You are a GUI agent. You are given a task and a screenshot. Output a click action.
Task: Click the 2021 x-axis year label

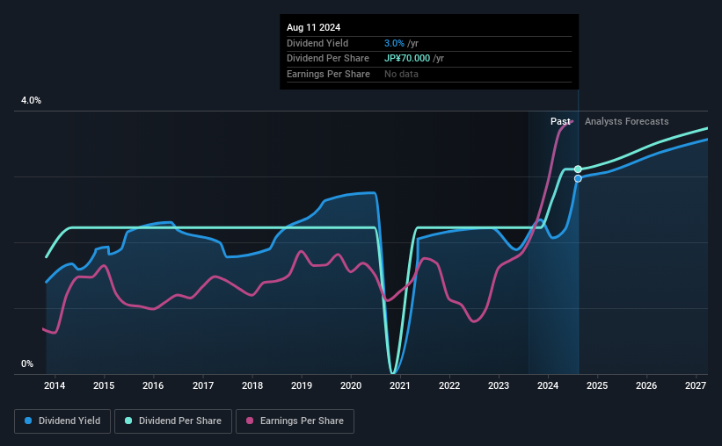tap(400, 385)
